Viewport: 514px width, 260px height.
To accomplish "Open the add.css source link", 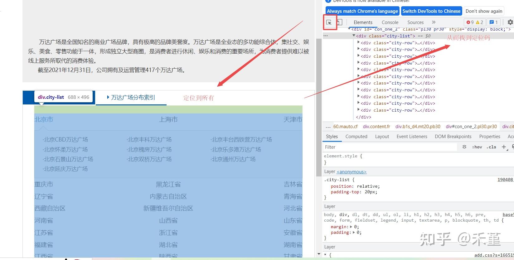I will pos(494,255).
